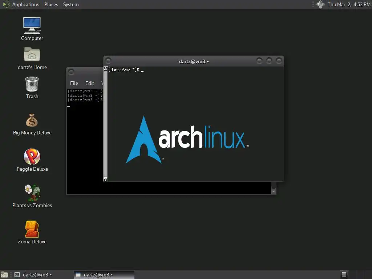Close the front terminal window
The width and height of the screenshot is (372, 279).
pyautogui.click(x=279, y=61)
